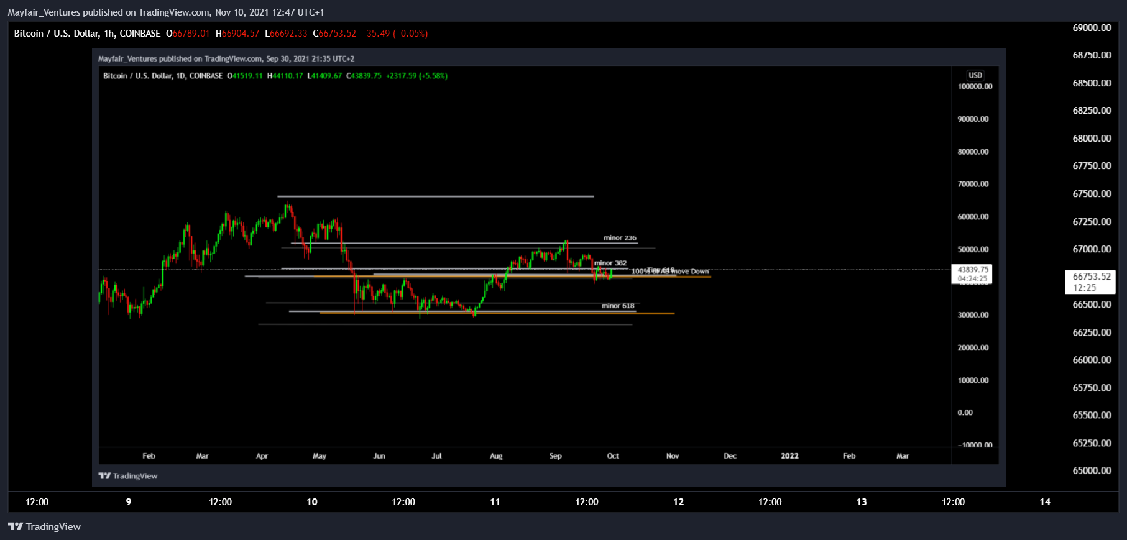Click the 69000.00 price axis label
This screenshot has width=1127, height=540.
(x=1092, y=28)
